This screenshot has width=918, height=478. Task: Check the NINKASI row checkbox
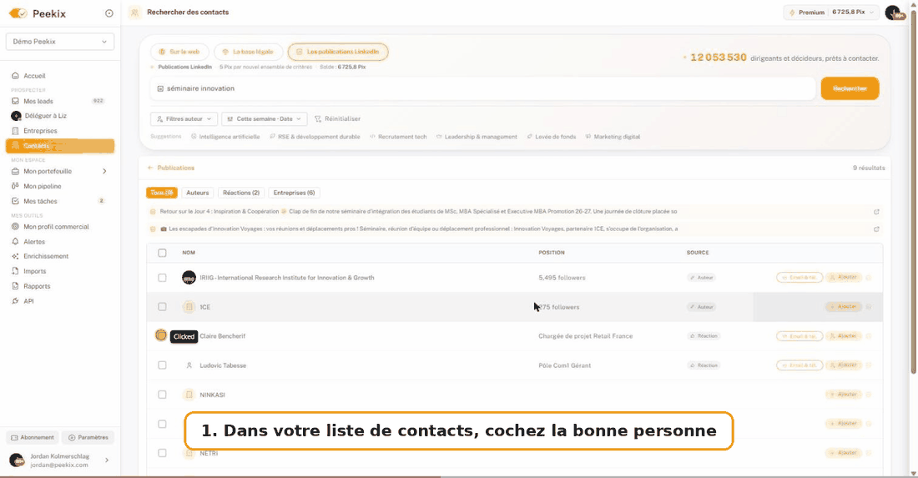coord(162,395)
